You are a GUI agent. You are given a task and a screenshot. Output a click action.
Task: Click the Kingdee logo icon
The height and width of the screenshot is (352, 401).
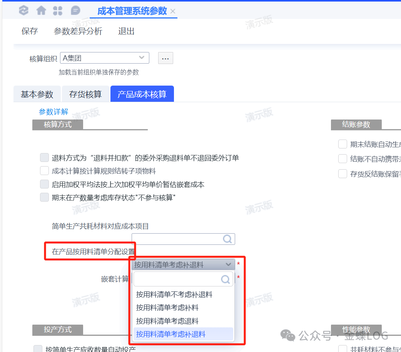pyautogui.click(x=23, y=11)
